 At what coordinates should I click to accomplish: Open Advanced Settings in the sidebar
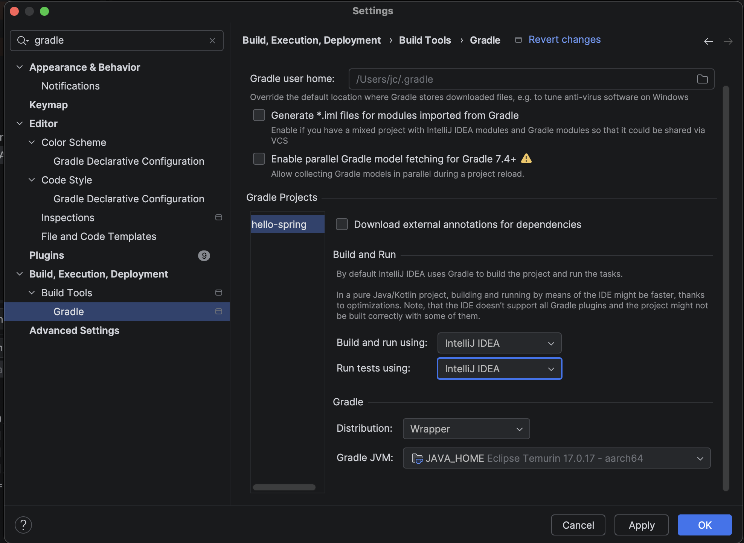(x=74, y=331)
